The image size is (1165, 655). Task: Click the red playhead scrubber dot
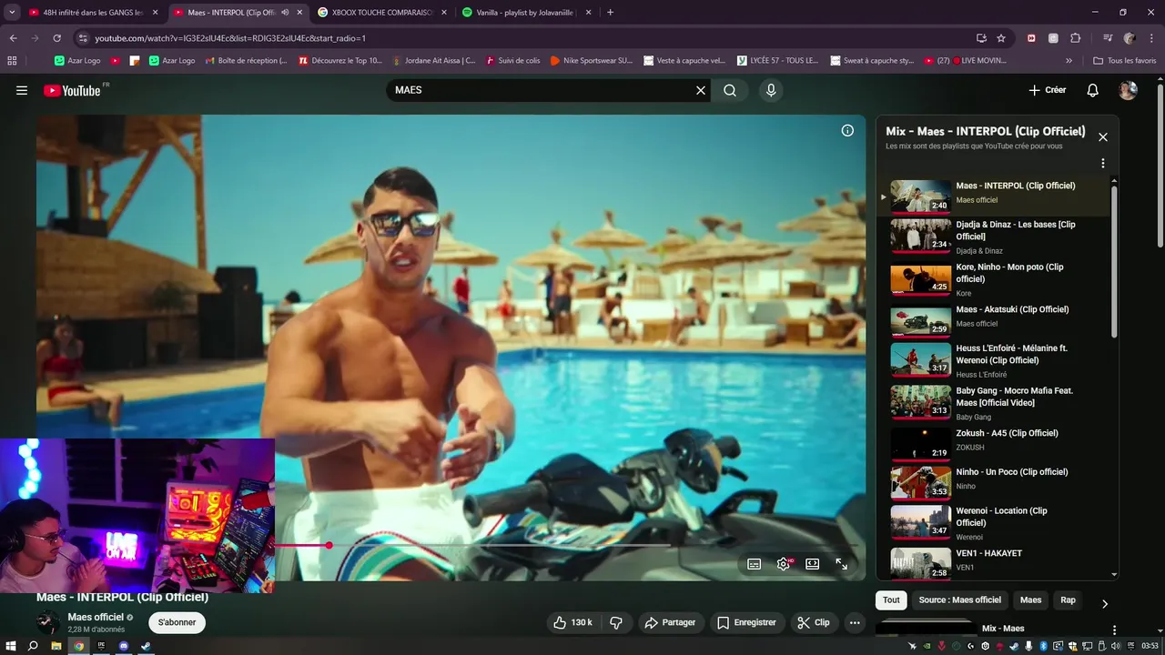pyautogui.click(x=329, y=546)
